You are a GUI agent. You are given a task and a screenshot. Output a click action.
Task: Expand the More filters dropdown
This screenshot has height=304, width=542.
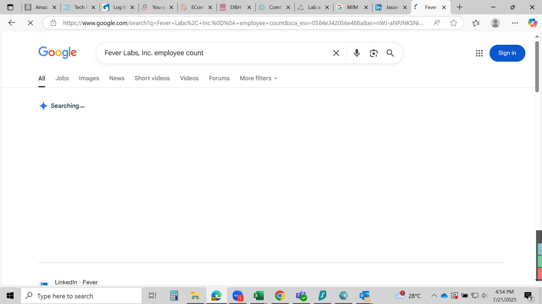click(x=259, y=78)
